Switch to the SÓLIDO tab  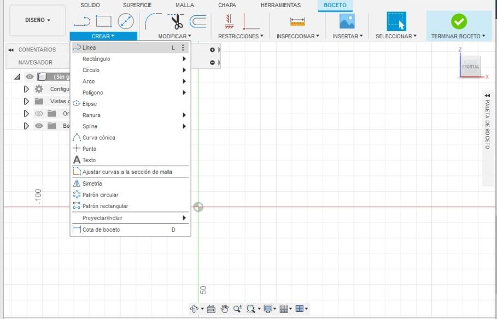coord(90,5)
